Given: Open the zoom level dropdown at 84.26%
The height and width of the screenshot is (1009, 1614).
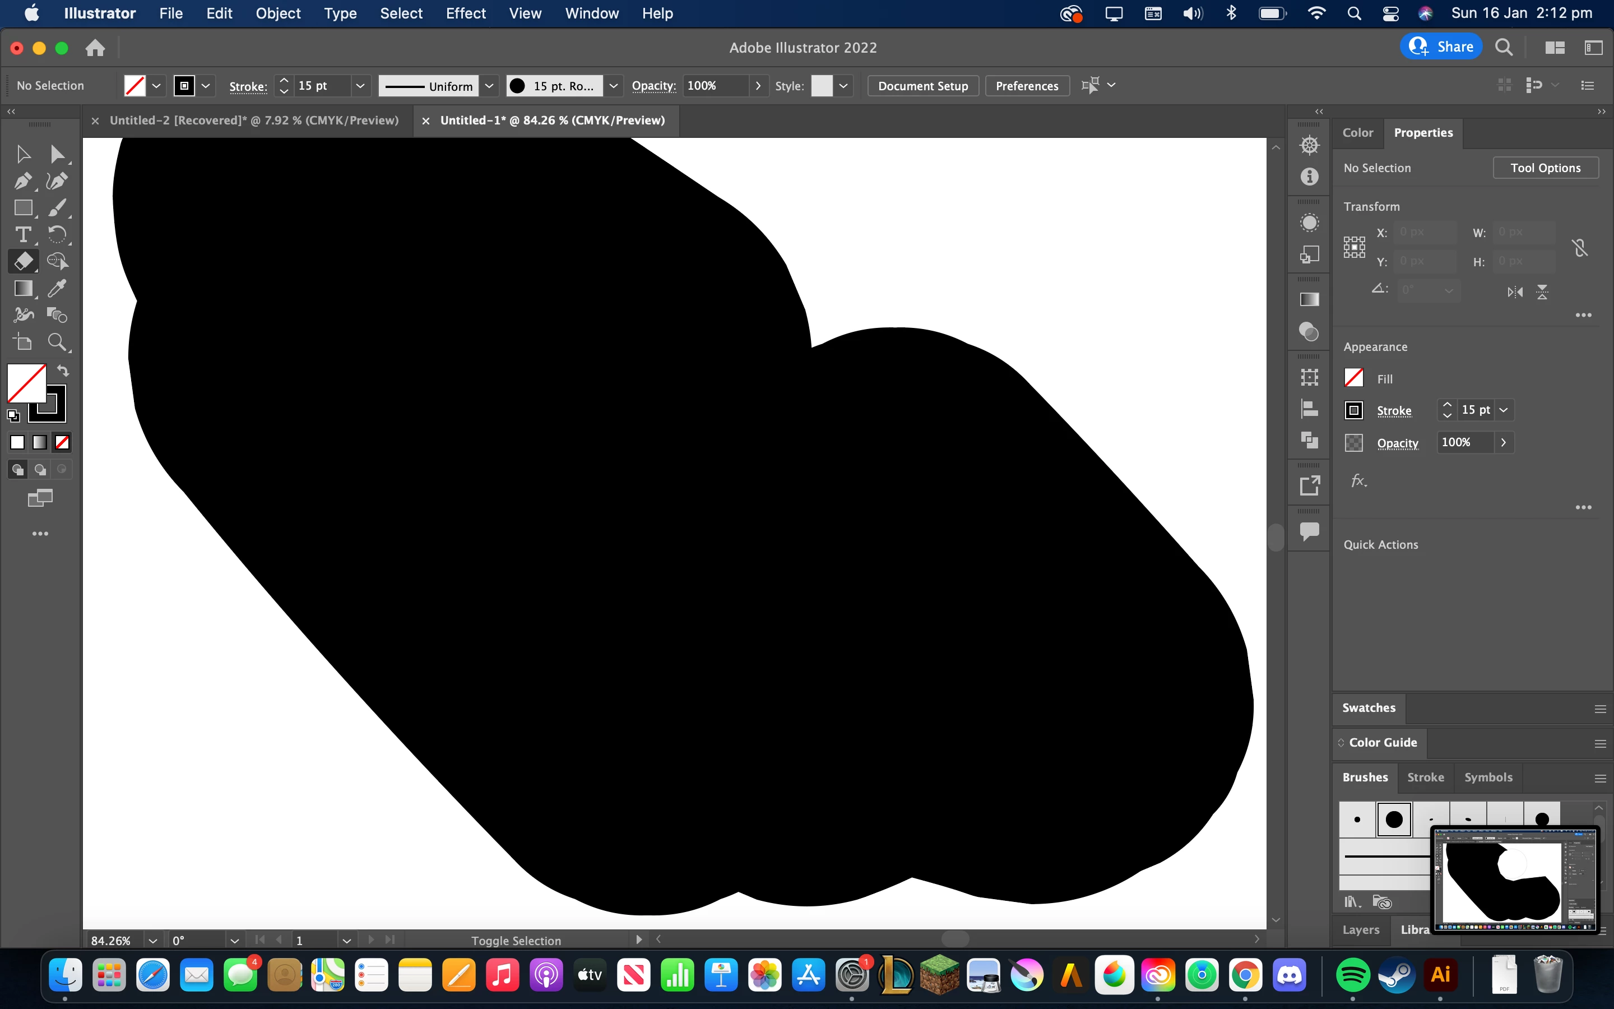Looking at the screenshot, I should click(x=153, y=940).
